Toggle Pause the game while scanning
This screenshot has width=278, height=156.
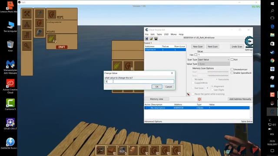(x=193, y=94)
